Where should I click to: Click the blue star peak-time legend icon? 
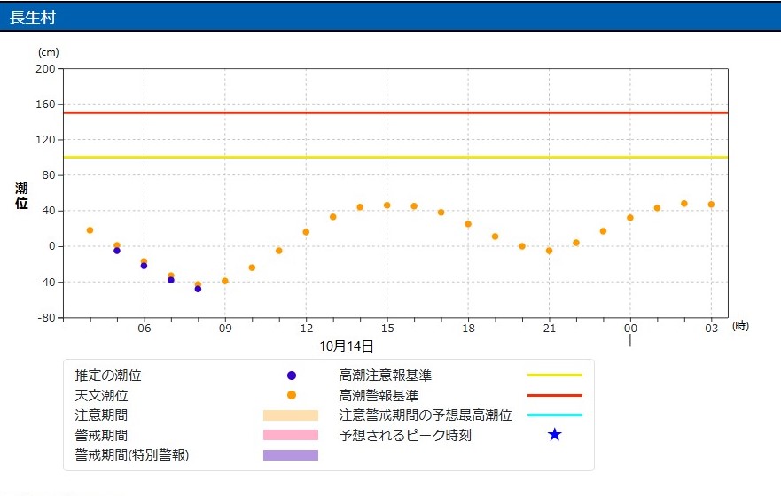coord(554,435)
